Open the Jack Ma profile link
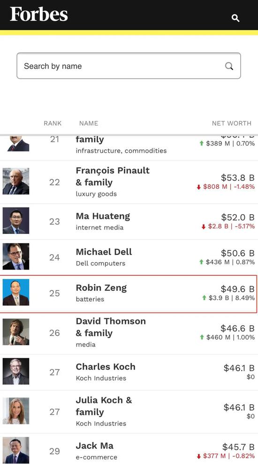 tap(95, 446)
